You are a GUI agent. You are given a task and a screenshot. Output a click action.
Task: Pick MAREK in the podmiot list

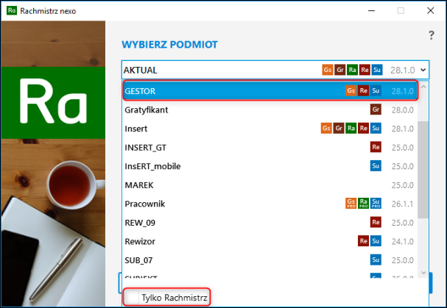point(270,185)
